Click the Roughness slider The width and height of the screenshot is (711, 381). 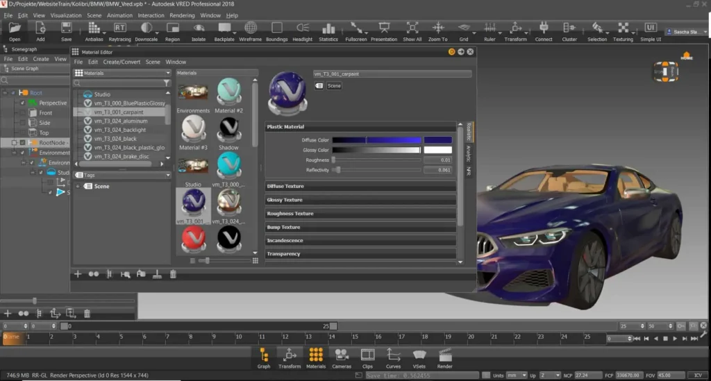(377, 160)
